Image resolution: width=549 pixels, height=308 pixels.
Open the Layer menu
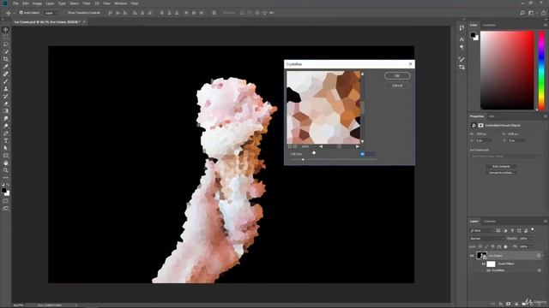coord(50,3)
